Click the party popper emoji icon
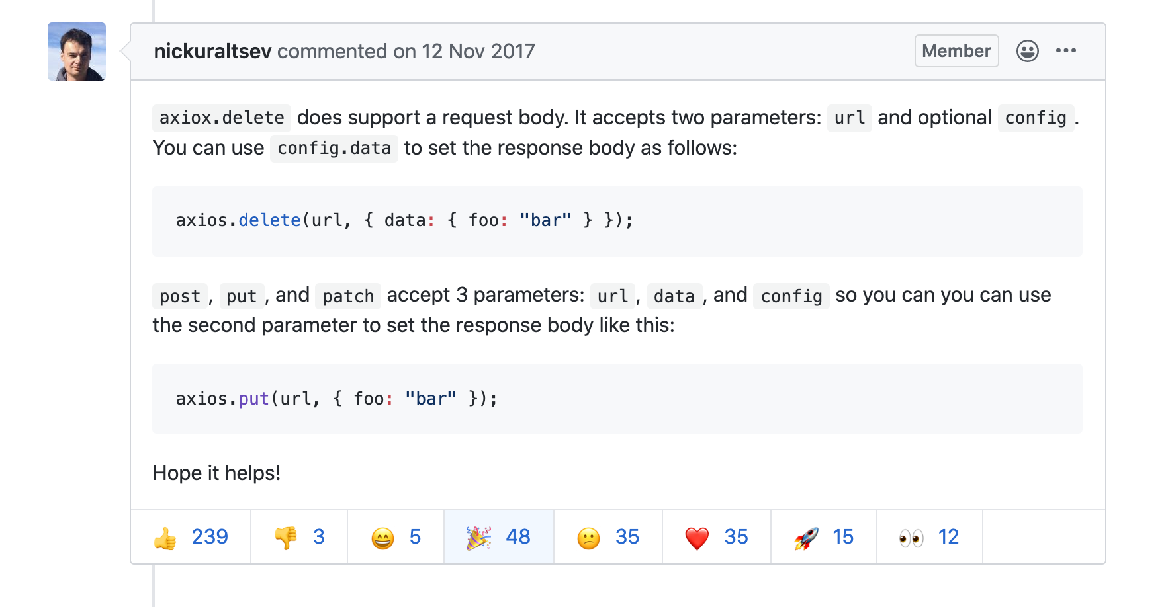Image resolution: width=1166 pixels, height=607 pixels. (478, 538)
